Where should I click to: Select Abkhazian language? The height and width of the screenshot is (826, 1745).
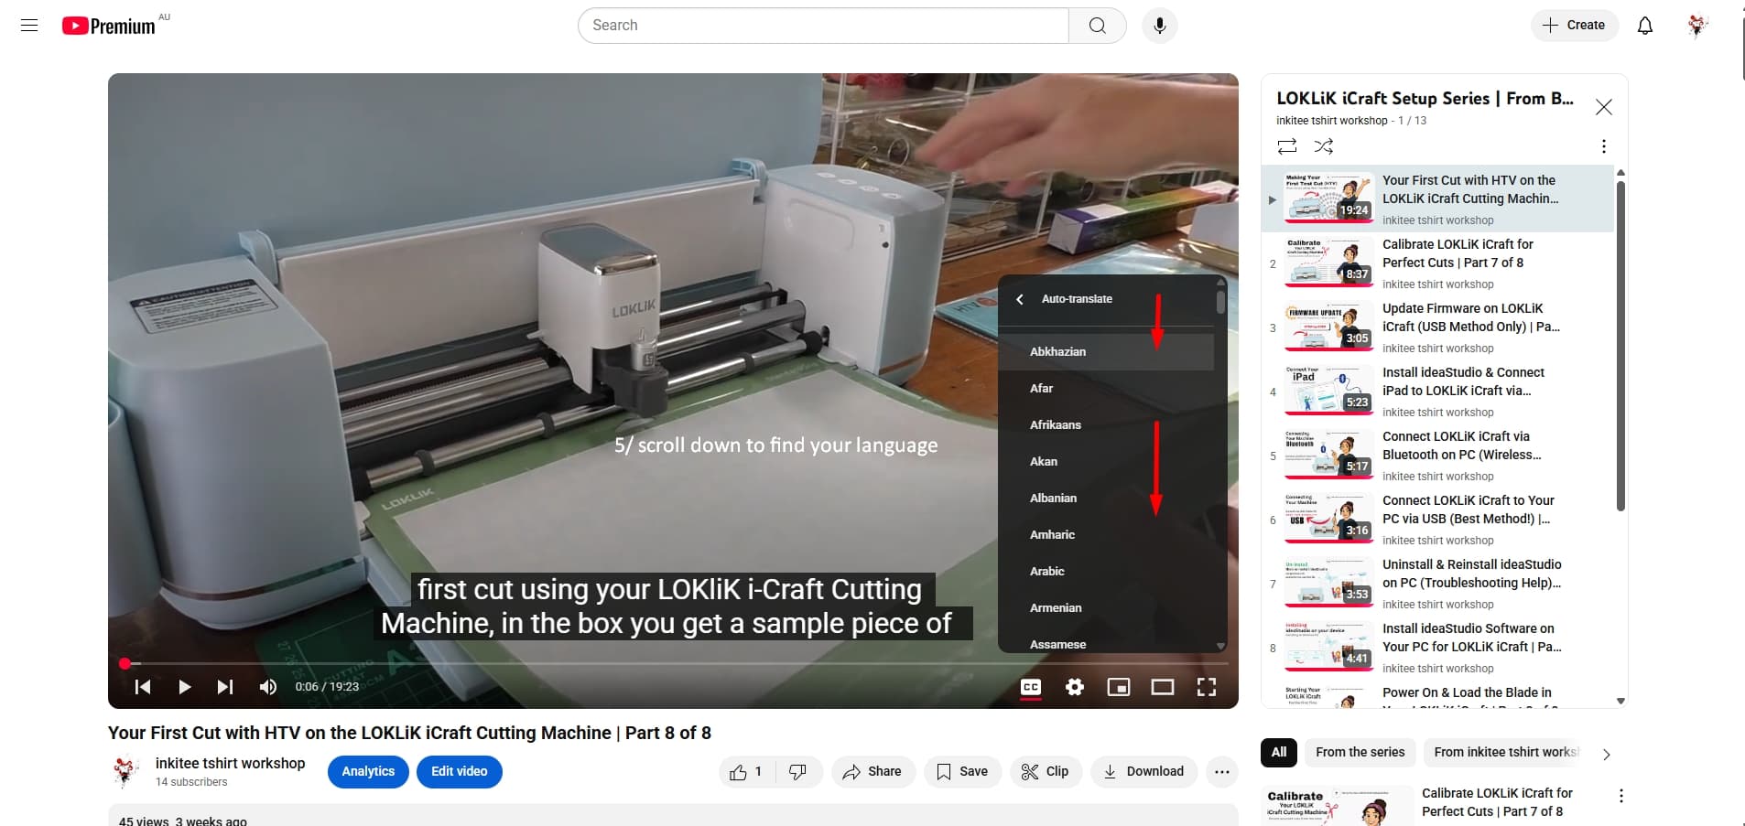pyautogui.click(x=1106, y=352)
